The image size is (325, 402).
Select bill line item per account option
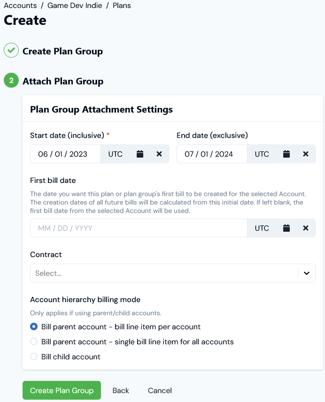[x=33, y=326]
